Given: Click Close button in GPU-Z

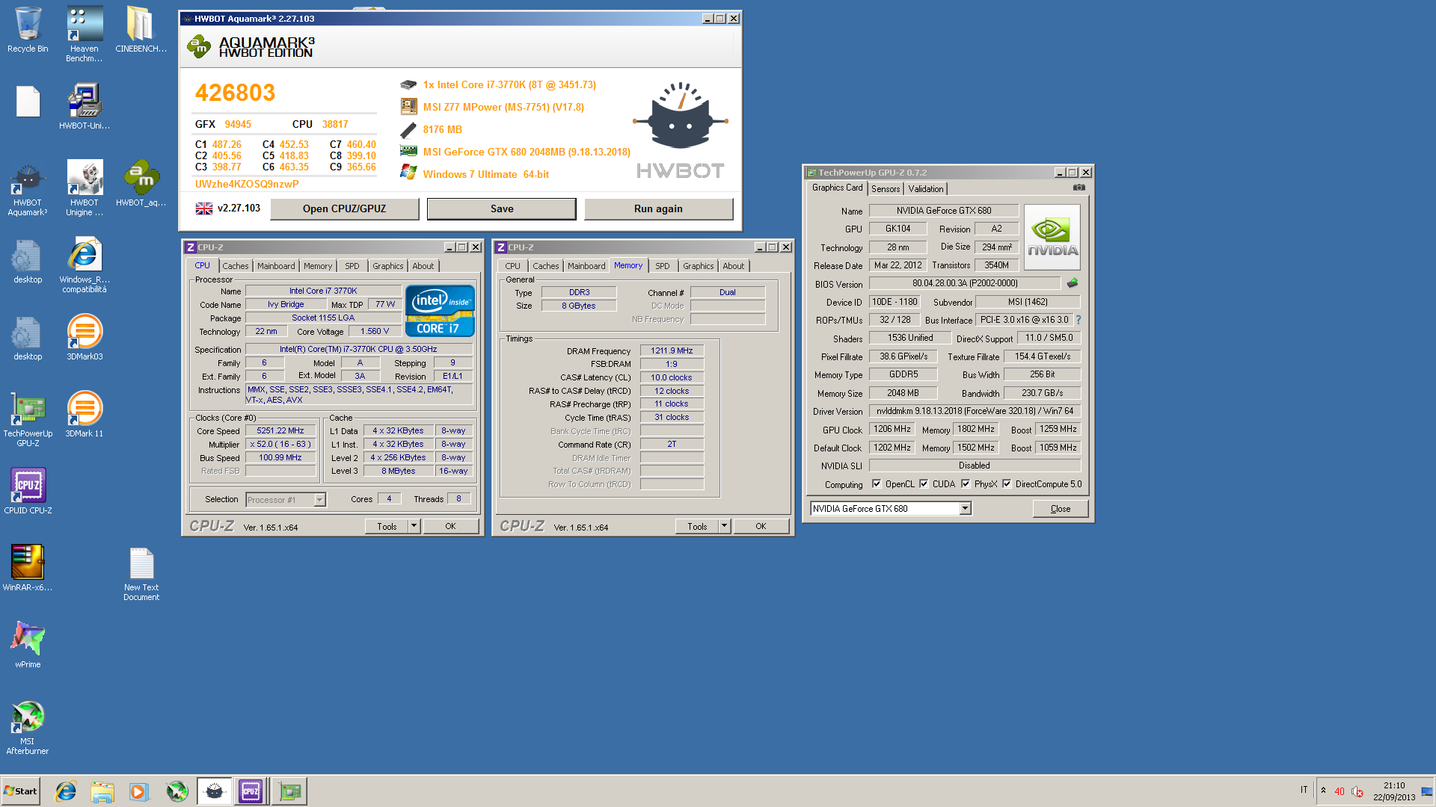Looking at the screenshot, I should click(1060, 508).
